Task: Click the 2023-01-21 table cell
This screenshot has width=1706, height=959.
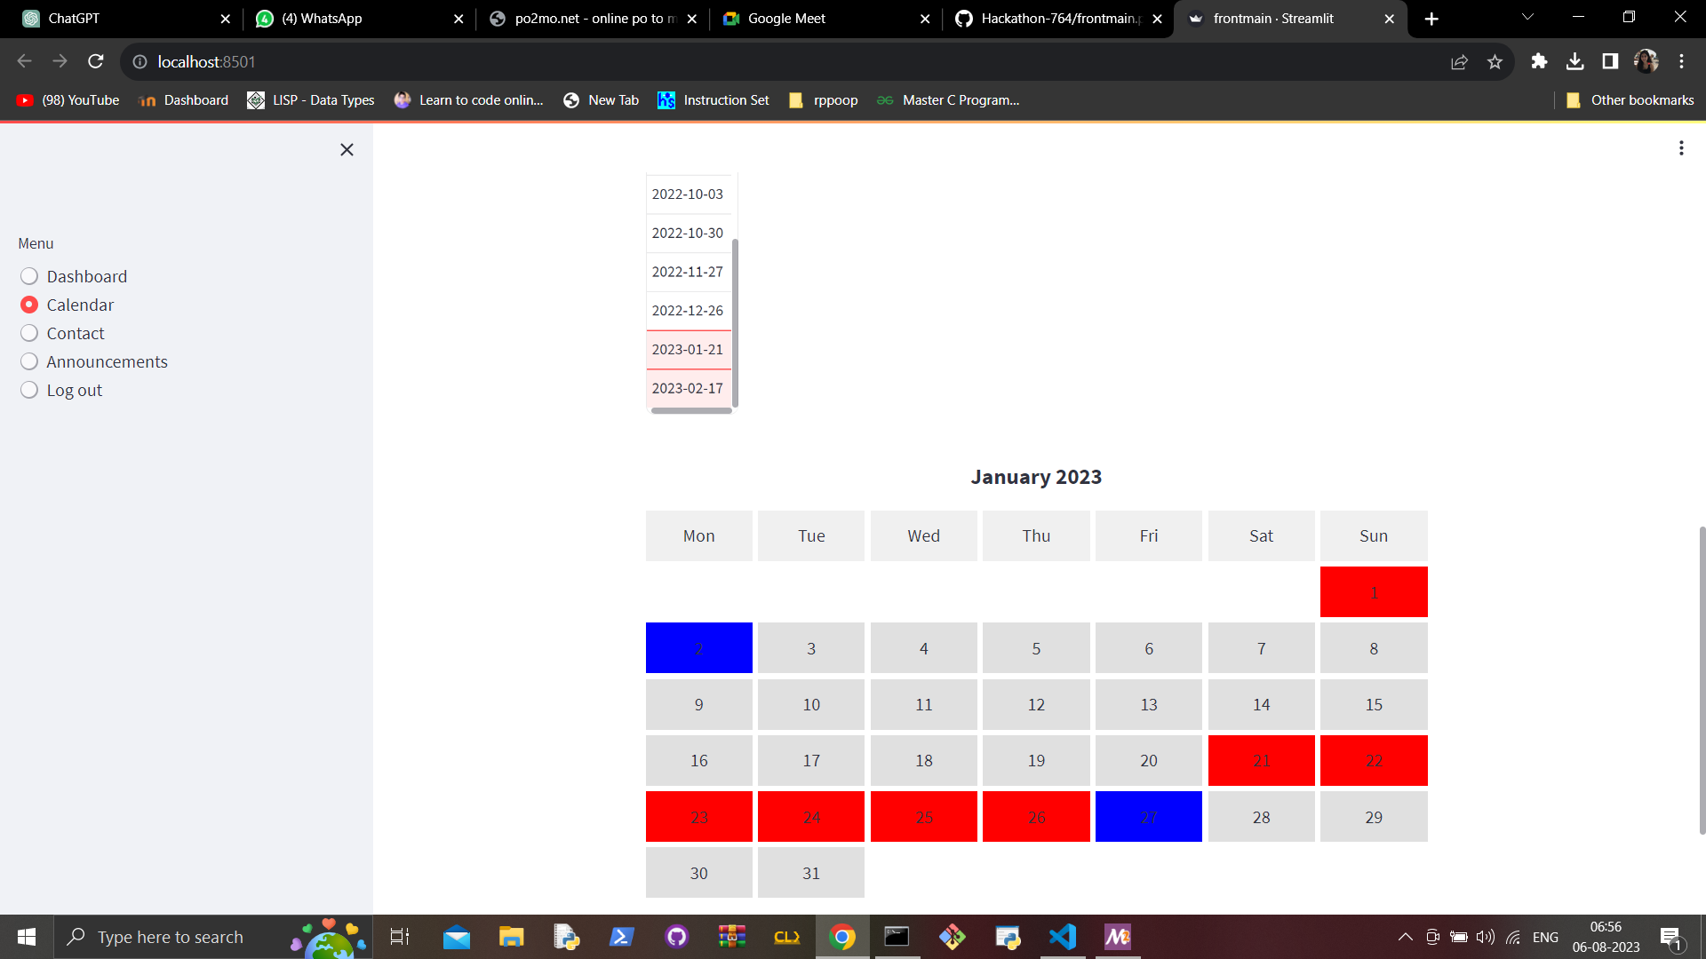Action: 688,350
